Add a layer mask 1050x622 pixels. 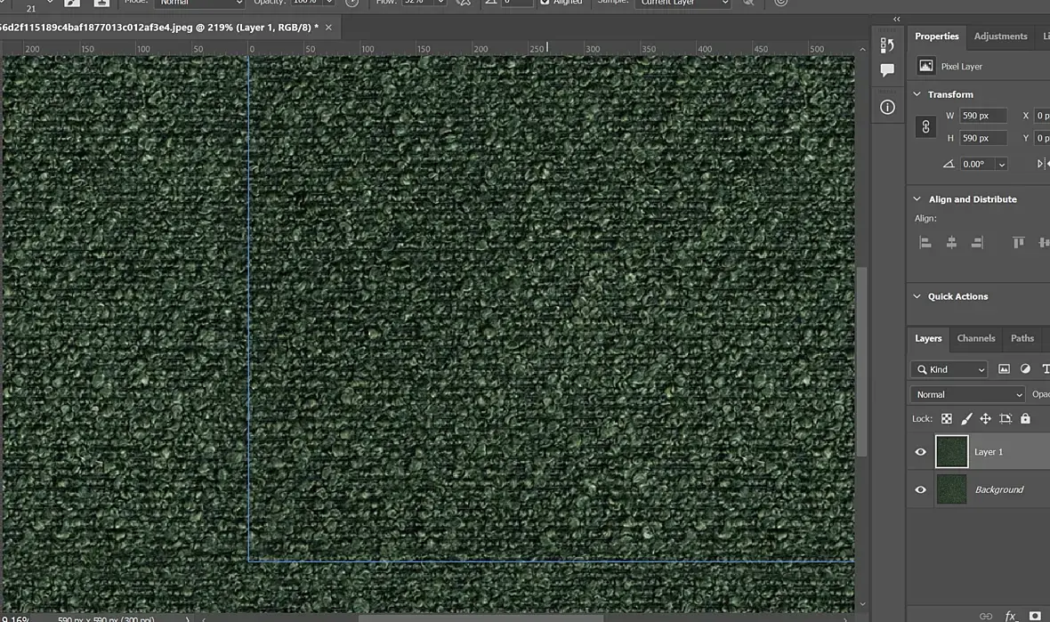1035,616
